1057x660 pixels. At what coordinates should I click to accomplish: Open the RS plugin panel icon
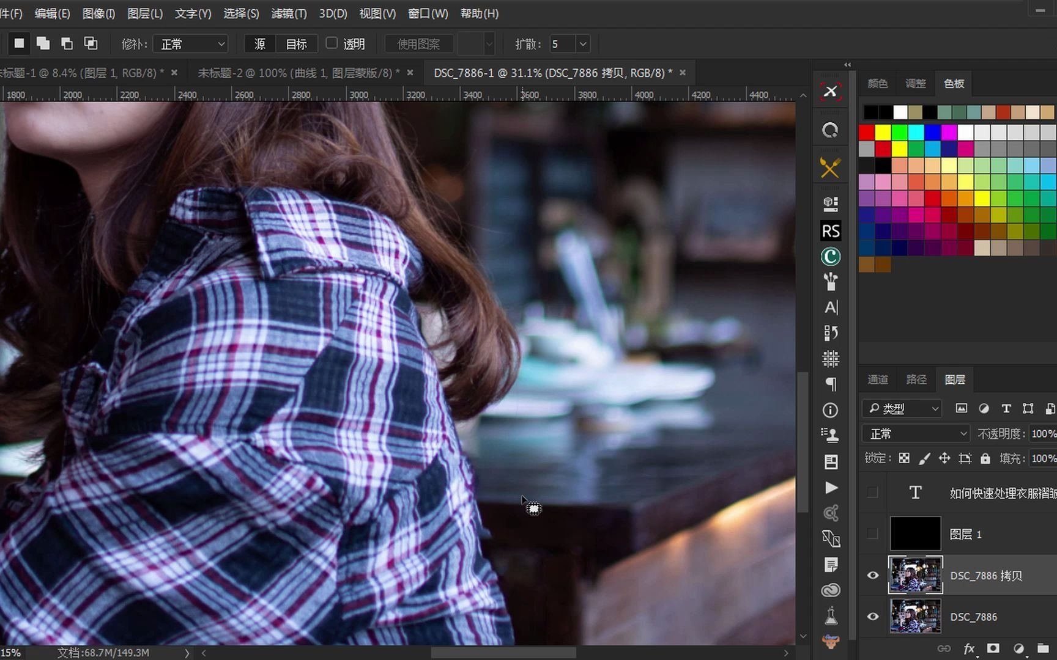[830, 231]
